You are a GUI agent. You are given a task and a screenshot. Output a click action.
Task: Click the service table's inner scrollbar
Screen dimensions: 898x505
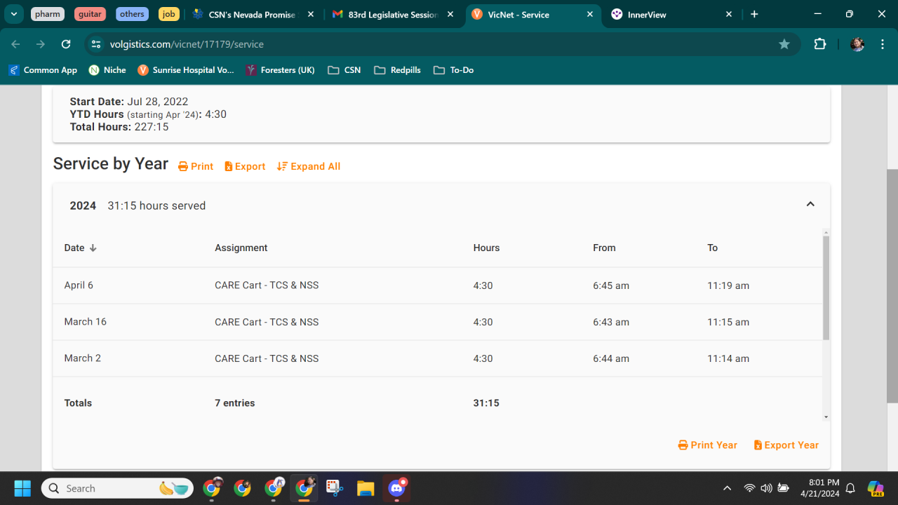[826, 288]
